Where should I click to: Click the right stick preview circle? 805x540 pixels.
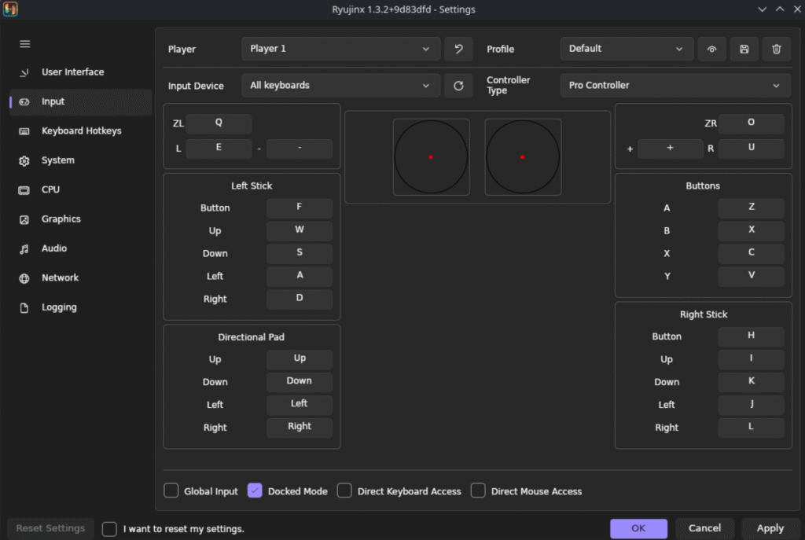[523, 157]
